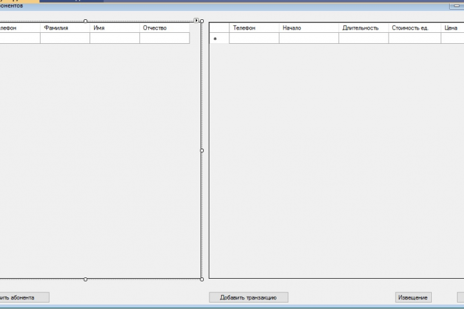The height and width of the screenshot is (309, 464).
Task: Click the Добавить транзакцию button
Action: point(249,297)
